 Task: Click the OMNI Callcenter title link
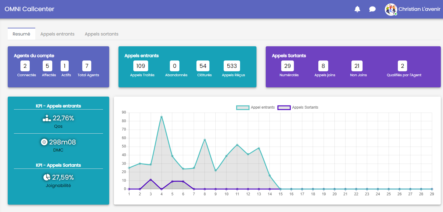29,9
